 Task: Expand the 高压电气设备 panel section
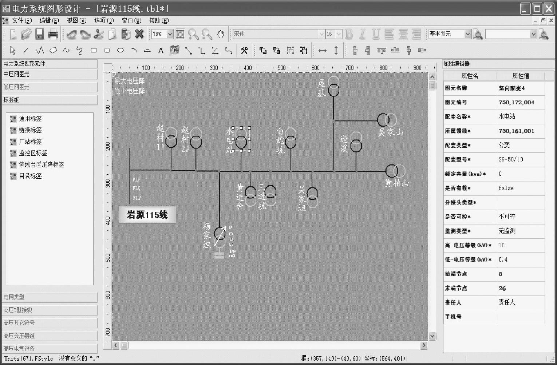point(50,348)
